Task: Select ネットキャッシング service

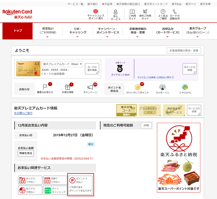Action: point(55,190)
